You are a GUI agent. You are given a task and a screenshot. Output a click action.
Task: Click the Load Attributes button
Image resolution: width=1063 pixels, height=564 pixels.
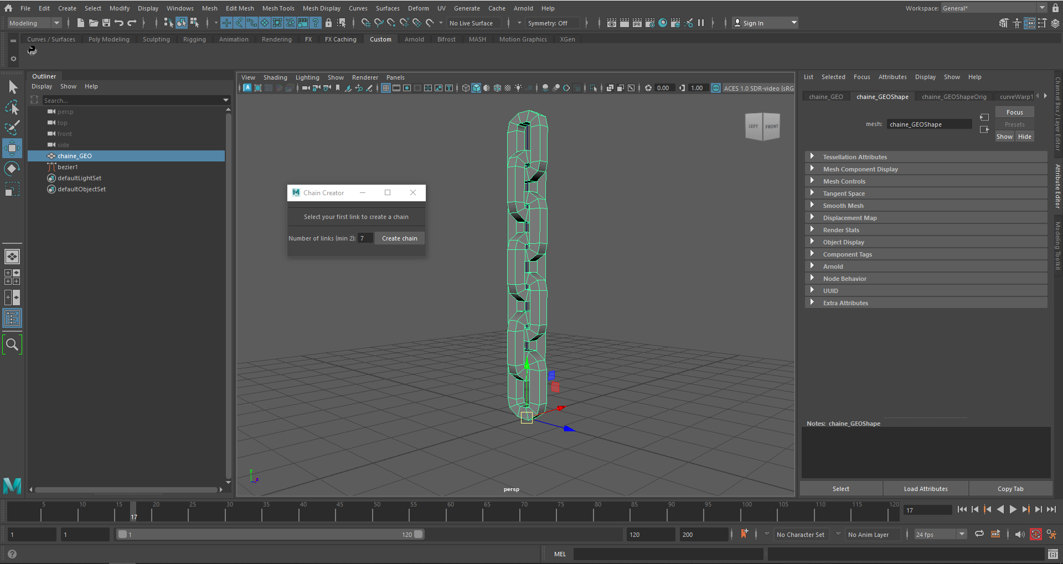tap(925, 489)
